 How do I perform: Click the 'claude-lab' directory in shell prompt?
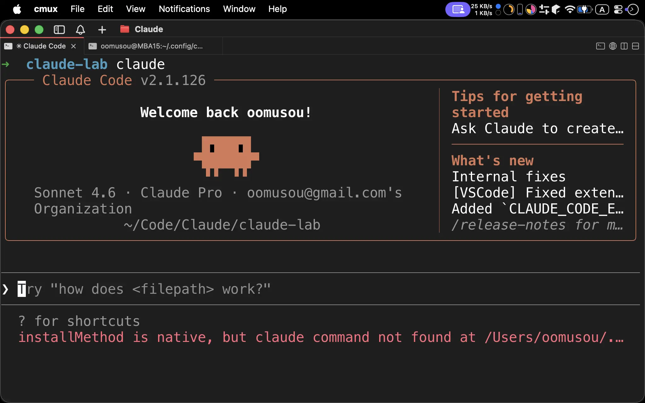click(x=67, y=64)
